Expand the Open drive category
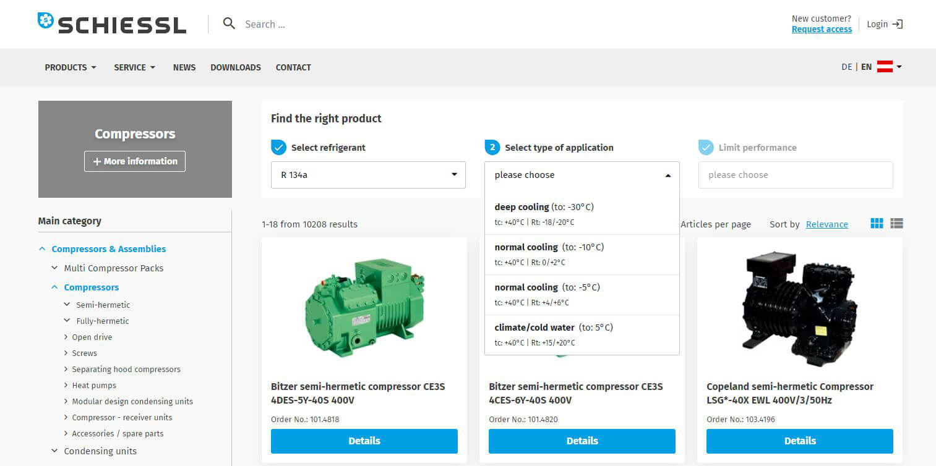Image resolution: width=936 pixels, height=466 pixels. pyautogui.click(x=66, y=337)
